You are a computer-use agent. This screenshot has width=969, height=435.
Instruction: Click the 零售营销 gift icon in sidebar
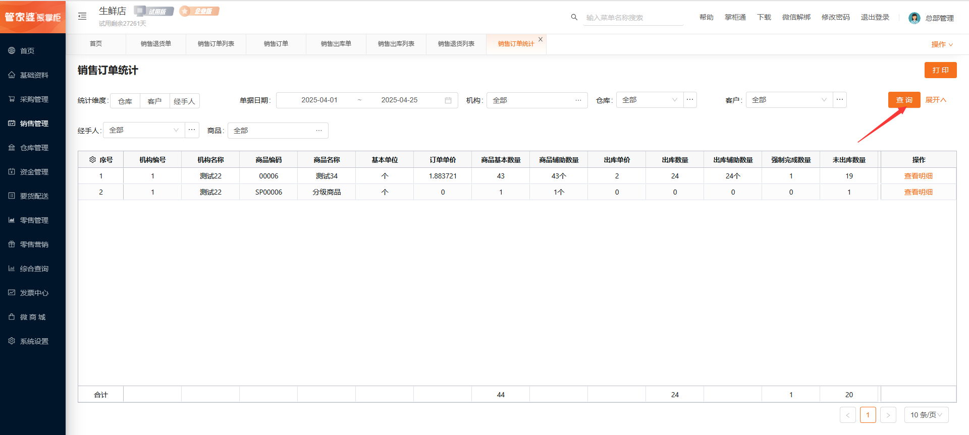tap(12, 244)
